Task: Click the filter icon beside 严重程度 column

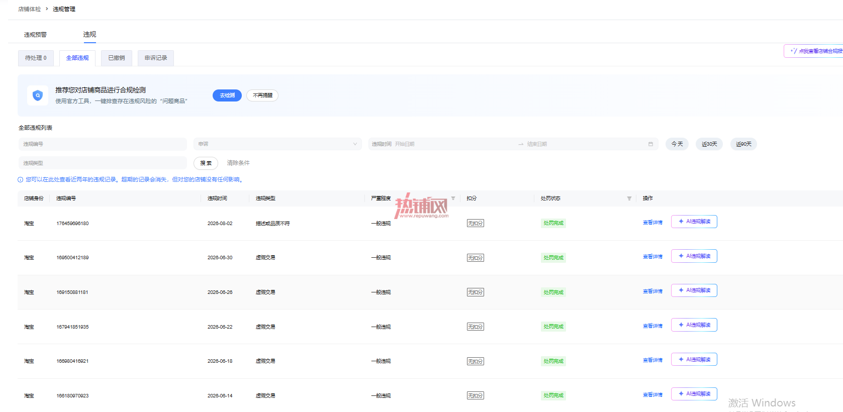Action: [453, 198]
